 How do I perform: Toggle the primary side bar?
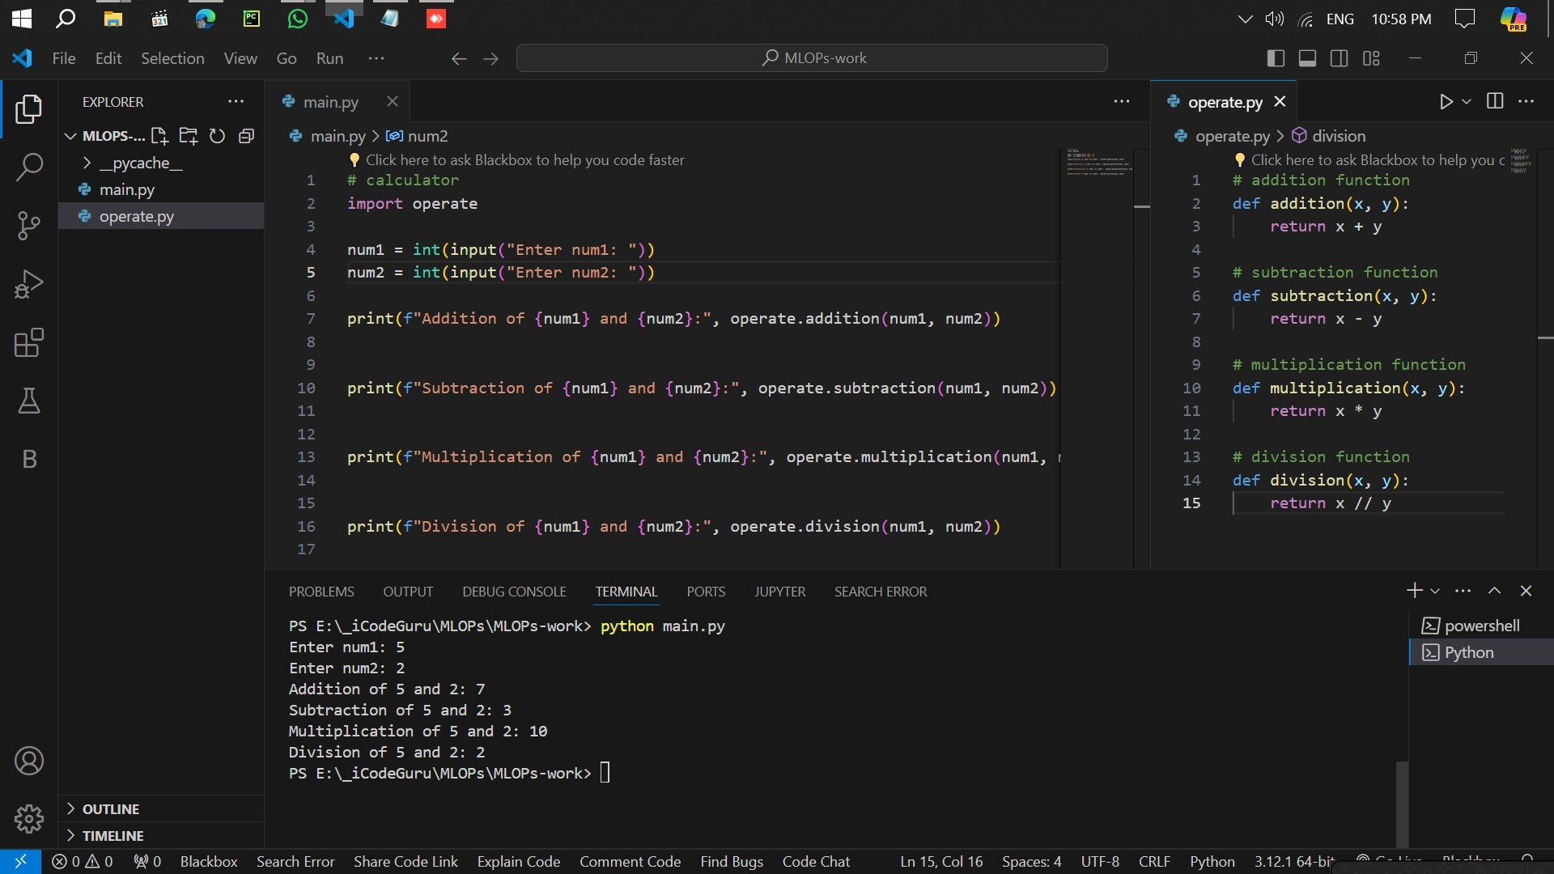[1276, 58]
